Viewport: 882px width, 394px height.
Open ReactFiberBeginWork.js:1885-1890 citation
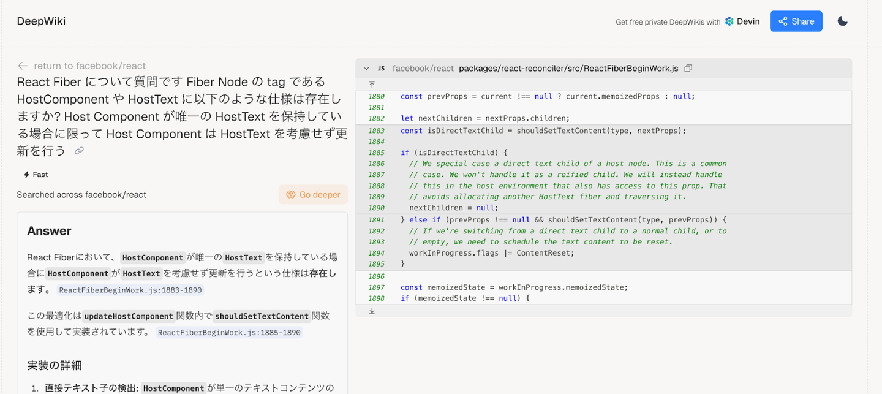point(230,333)
